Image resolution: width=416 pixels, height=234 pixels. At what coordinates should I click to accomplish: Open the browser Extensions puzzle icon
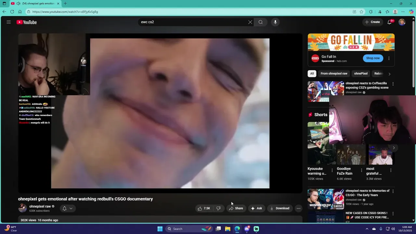pos(371,12)
